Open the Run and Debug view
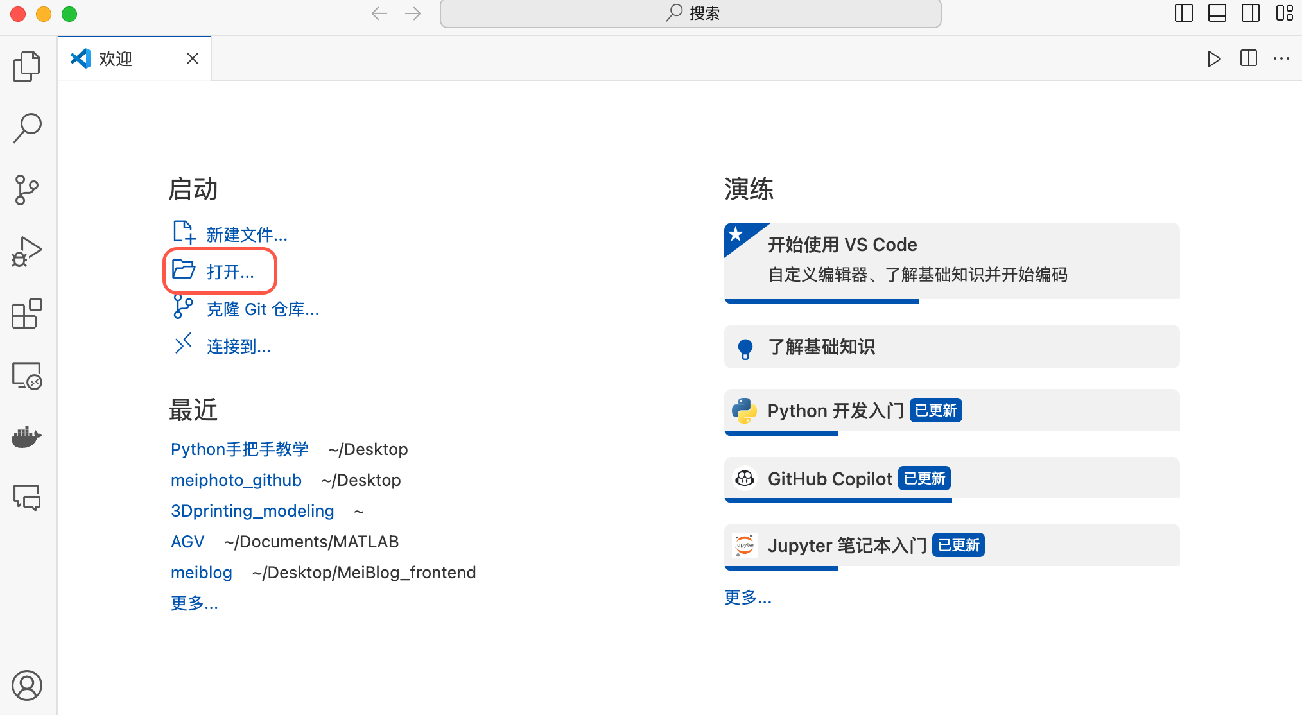Screen dimensions: 1302x715 [27, 252]
